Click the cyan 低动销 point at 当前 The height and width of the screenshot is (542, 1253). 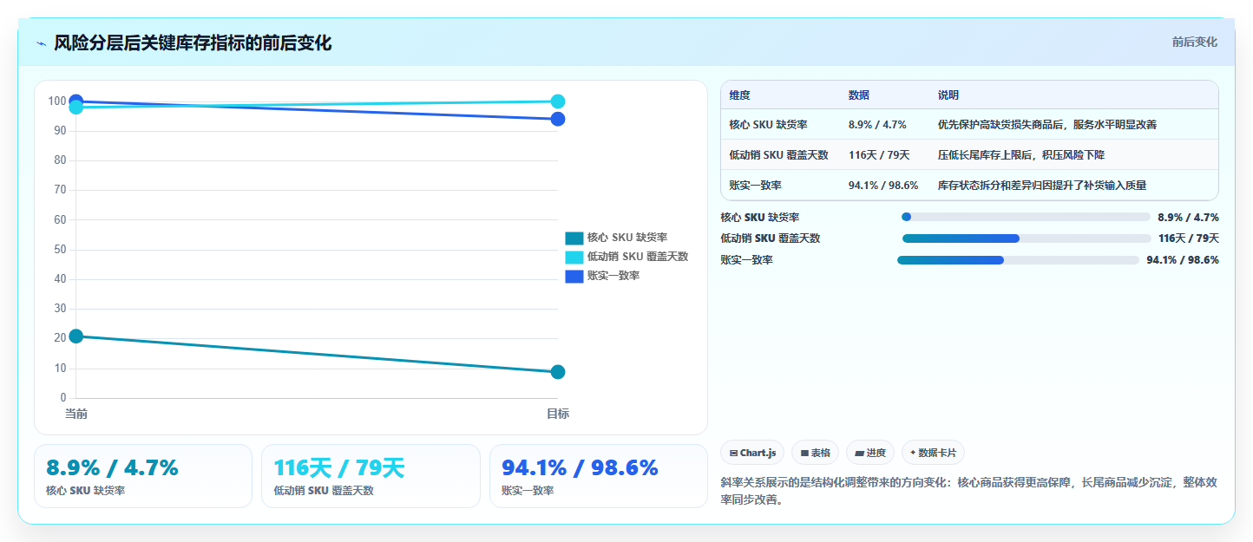click(76, 108)
